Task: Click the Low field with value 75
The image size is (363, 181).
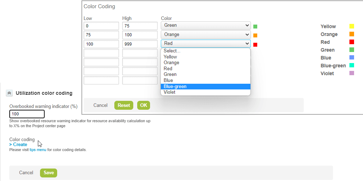Action: coord(101,35)
